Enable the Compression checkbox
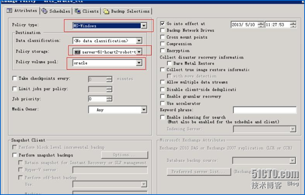 163,44
